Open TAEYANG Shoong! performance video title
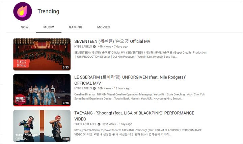 pyautogui.click(x=134, y=116)
